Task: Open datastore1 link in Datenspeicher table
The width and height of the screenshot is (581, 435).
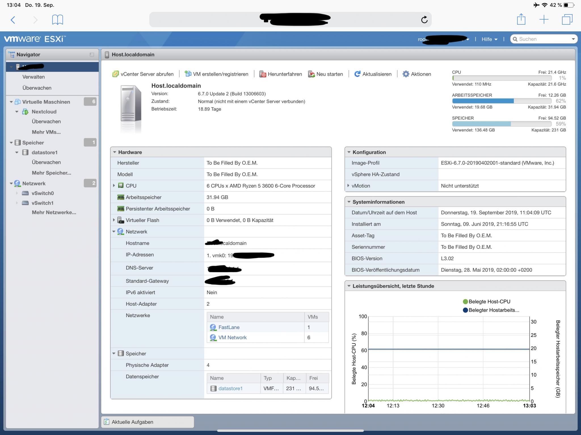Action: [230, 389]
